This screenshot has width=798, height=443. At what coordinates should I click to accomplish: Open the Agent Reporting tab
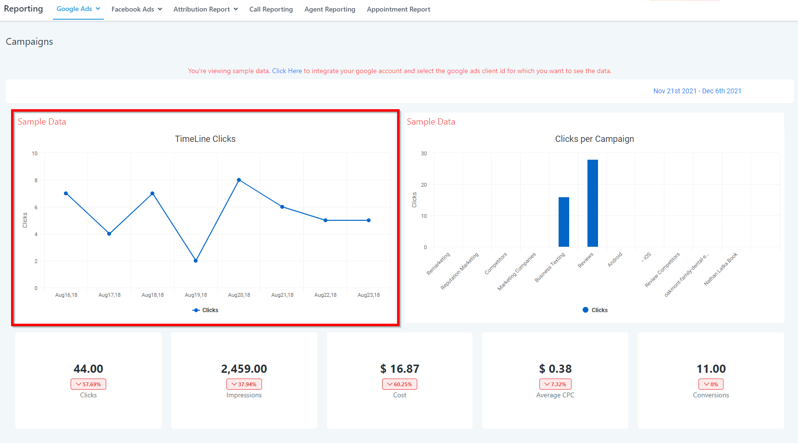pos(329,9)
